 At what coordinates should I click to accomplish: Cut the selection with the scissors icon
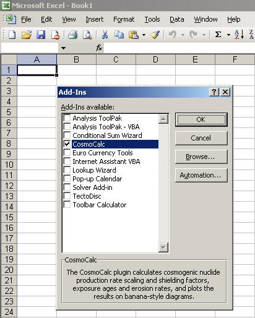click(105, 35)
